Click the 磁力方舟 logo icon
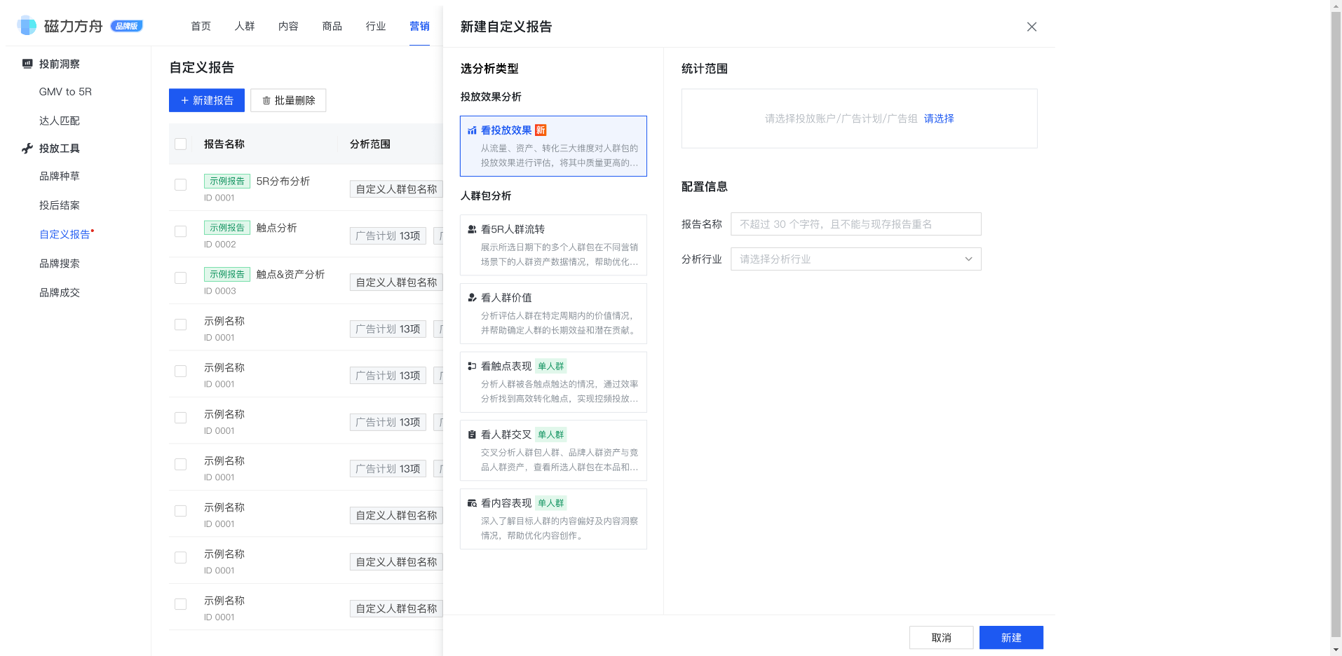 pyautogui.click(x=27, y=25)
